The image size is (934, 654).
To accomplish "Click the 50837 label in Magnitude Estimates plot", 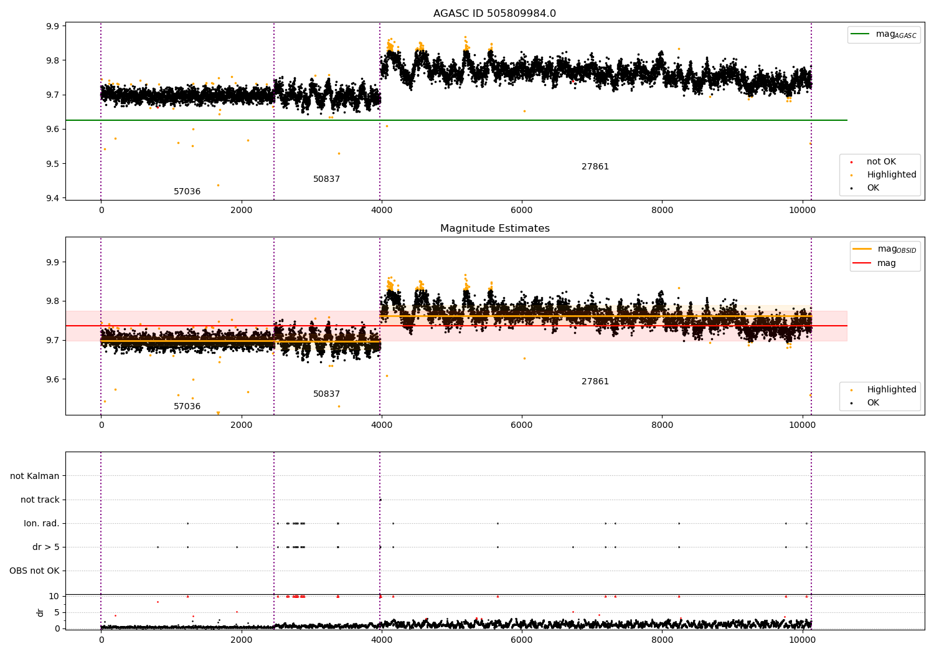I will [326, 394].
